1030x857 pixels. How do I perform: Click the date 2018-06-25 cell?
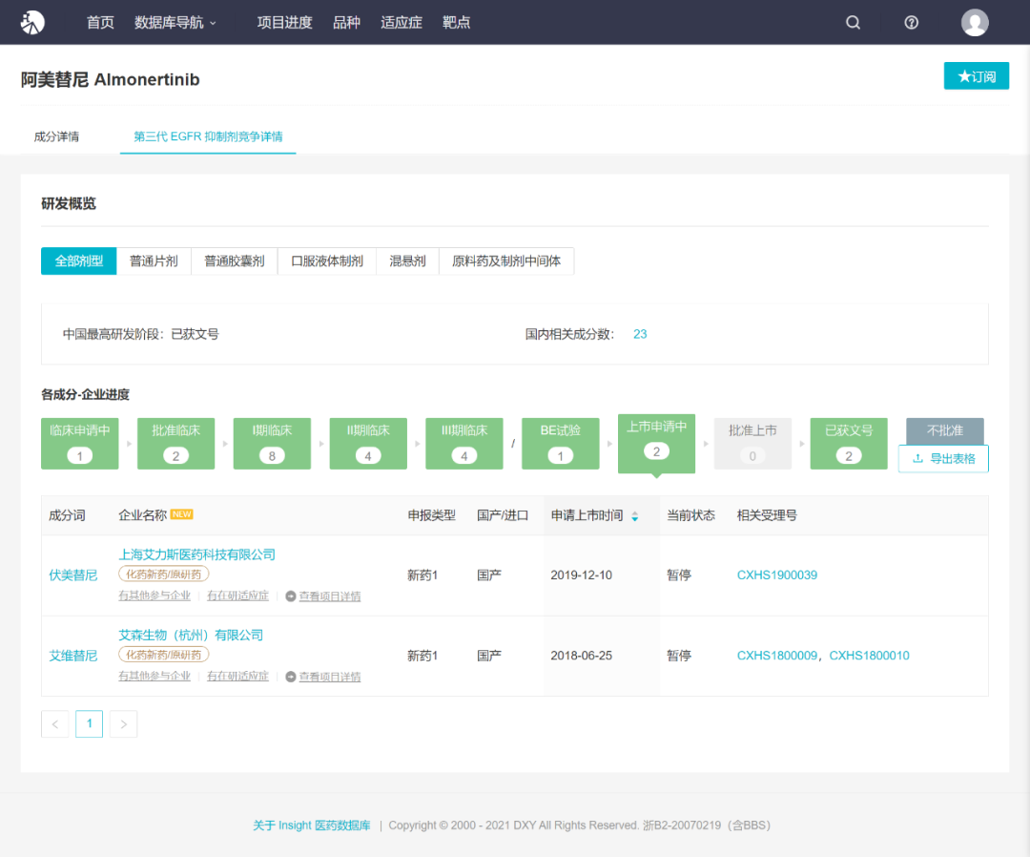coord(582,656)
